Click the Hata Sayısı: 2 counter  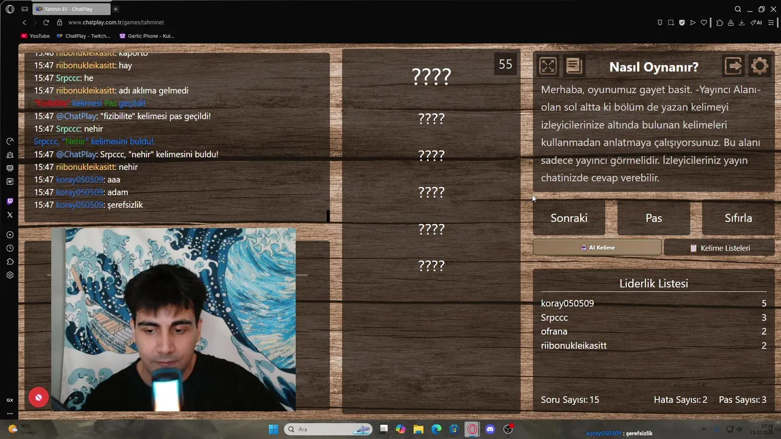pyautogui.click(x=680, y=399)
